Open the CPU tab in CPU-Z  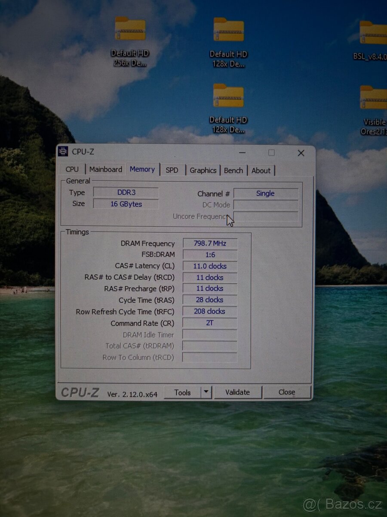[x=72, y=169]
